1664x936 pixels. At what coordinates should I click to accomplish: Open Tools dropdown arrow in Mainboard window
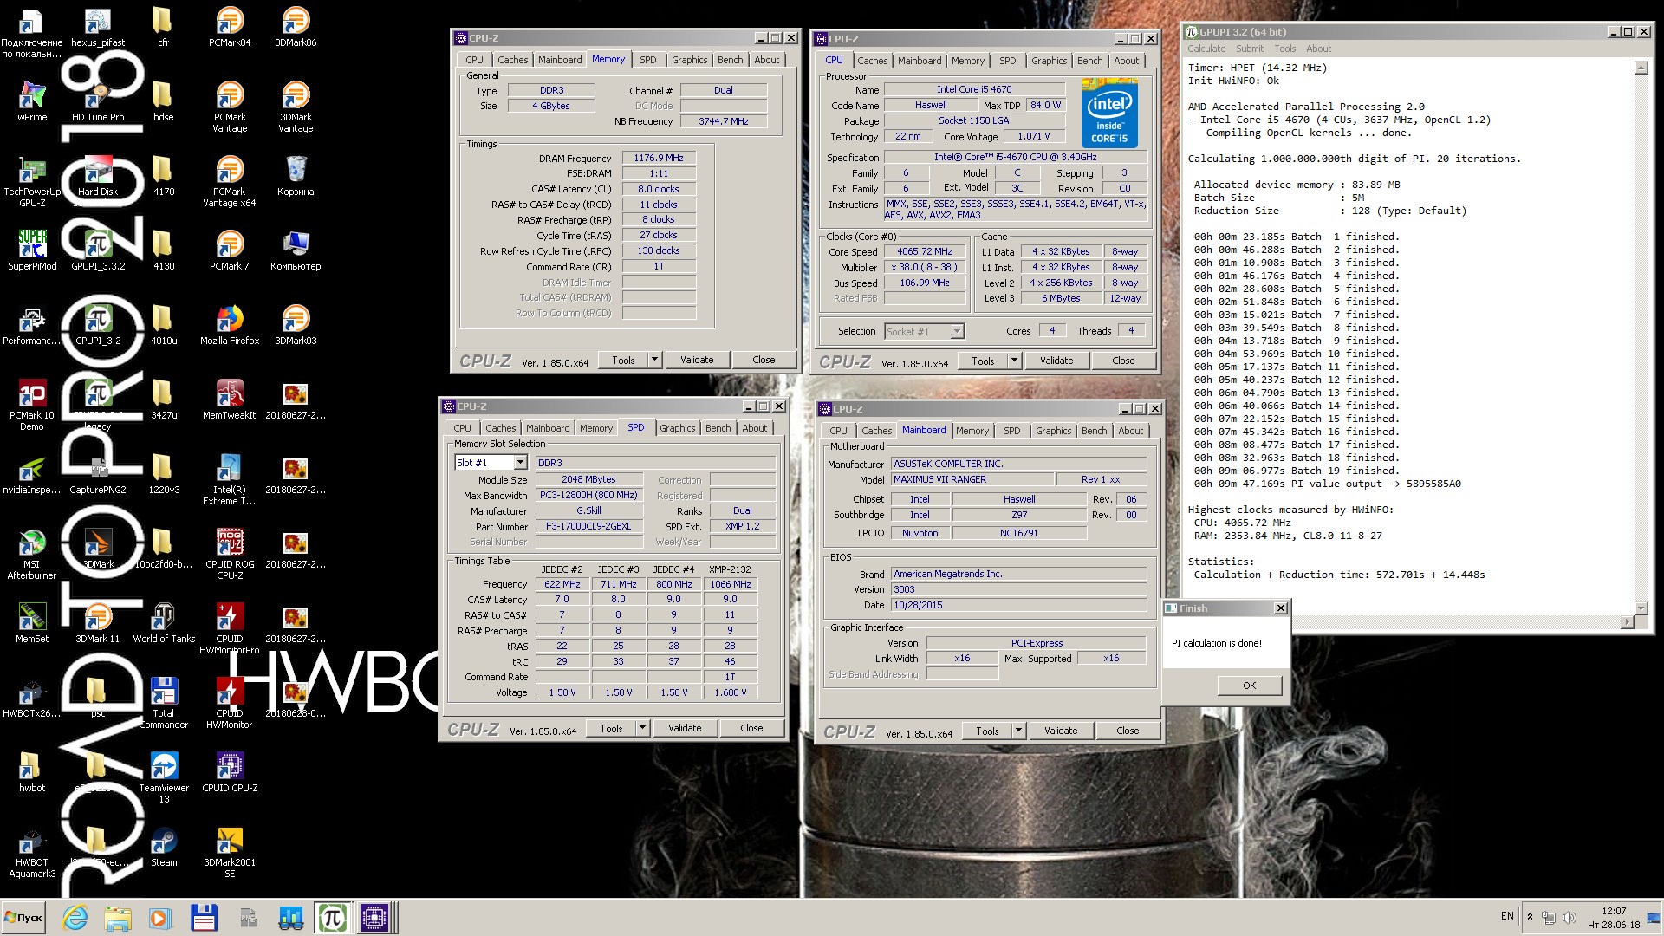[1018, 731]
